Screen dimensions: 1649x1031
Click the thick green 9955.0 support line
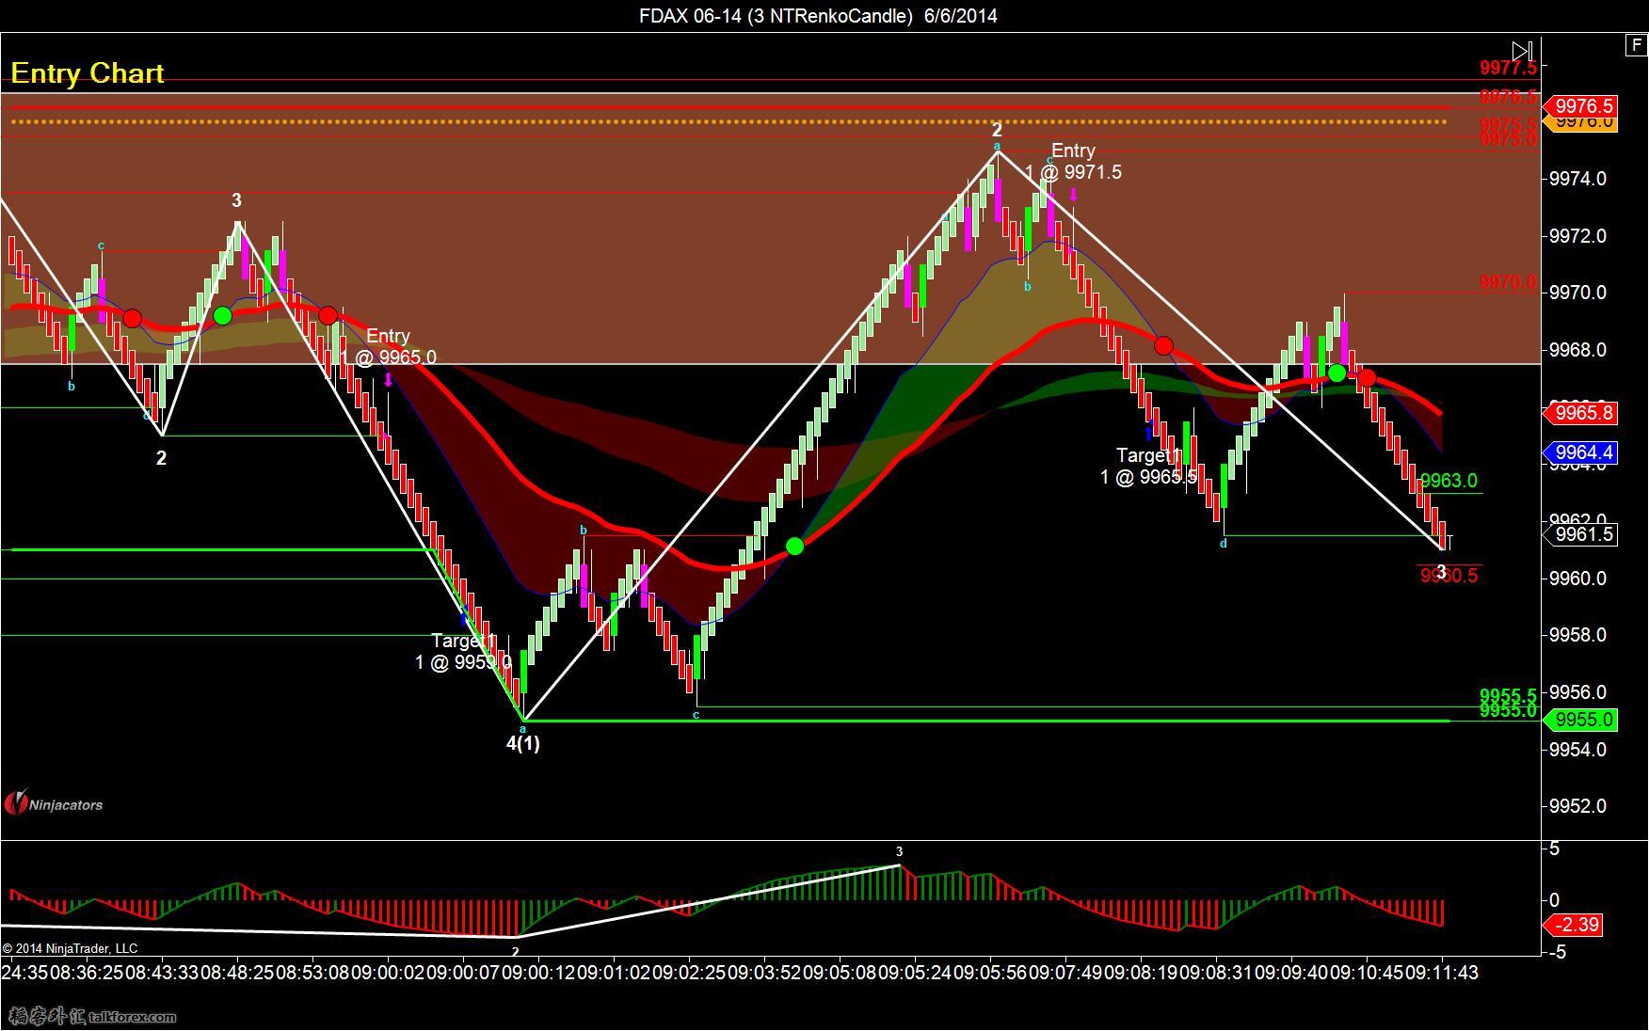pos(986,721)
